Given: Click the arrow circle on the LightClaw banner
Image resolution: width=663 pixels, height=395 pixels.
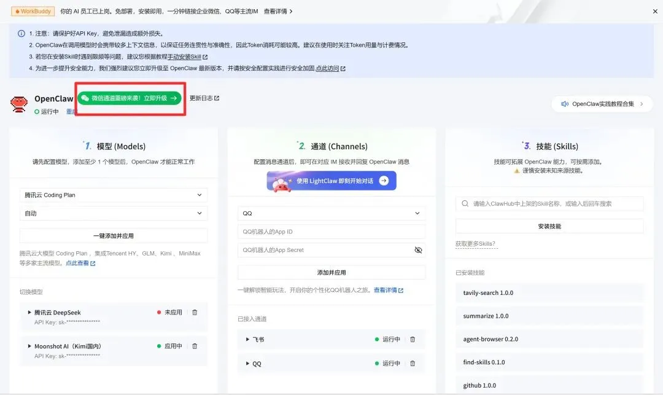Looking at the screenshot, I should coord(384,181).
